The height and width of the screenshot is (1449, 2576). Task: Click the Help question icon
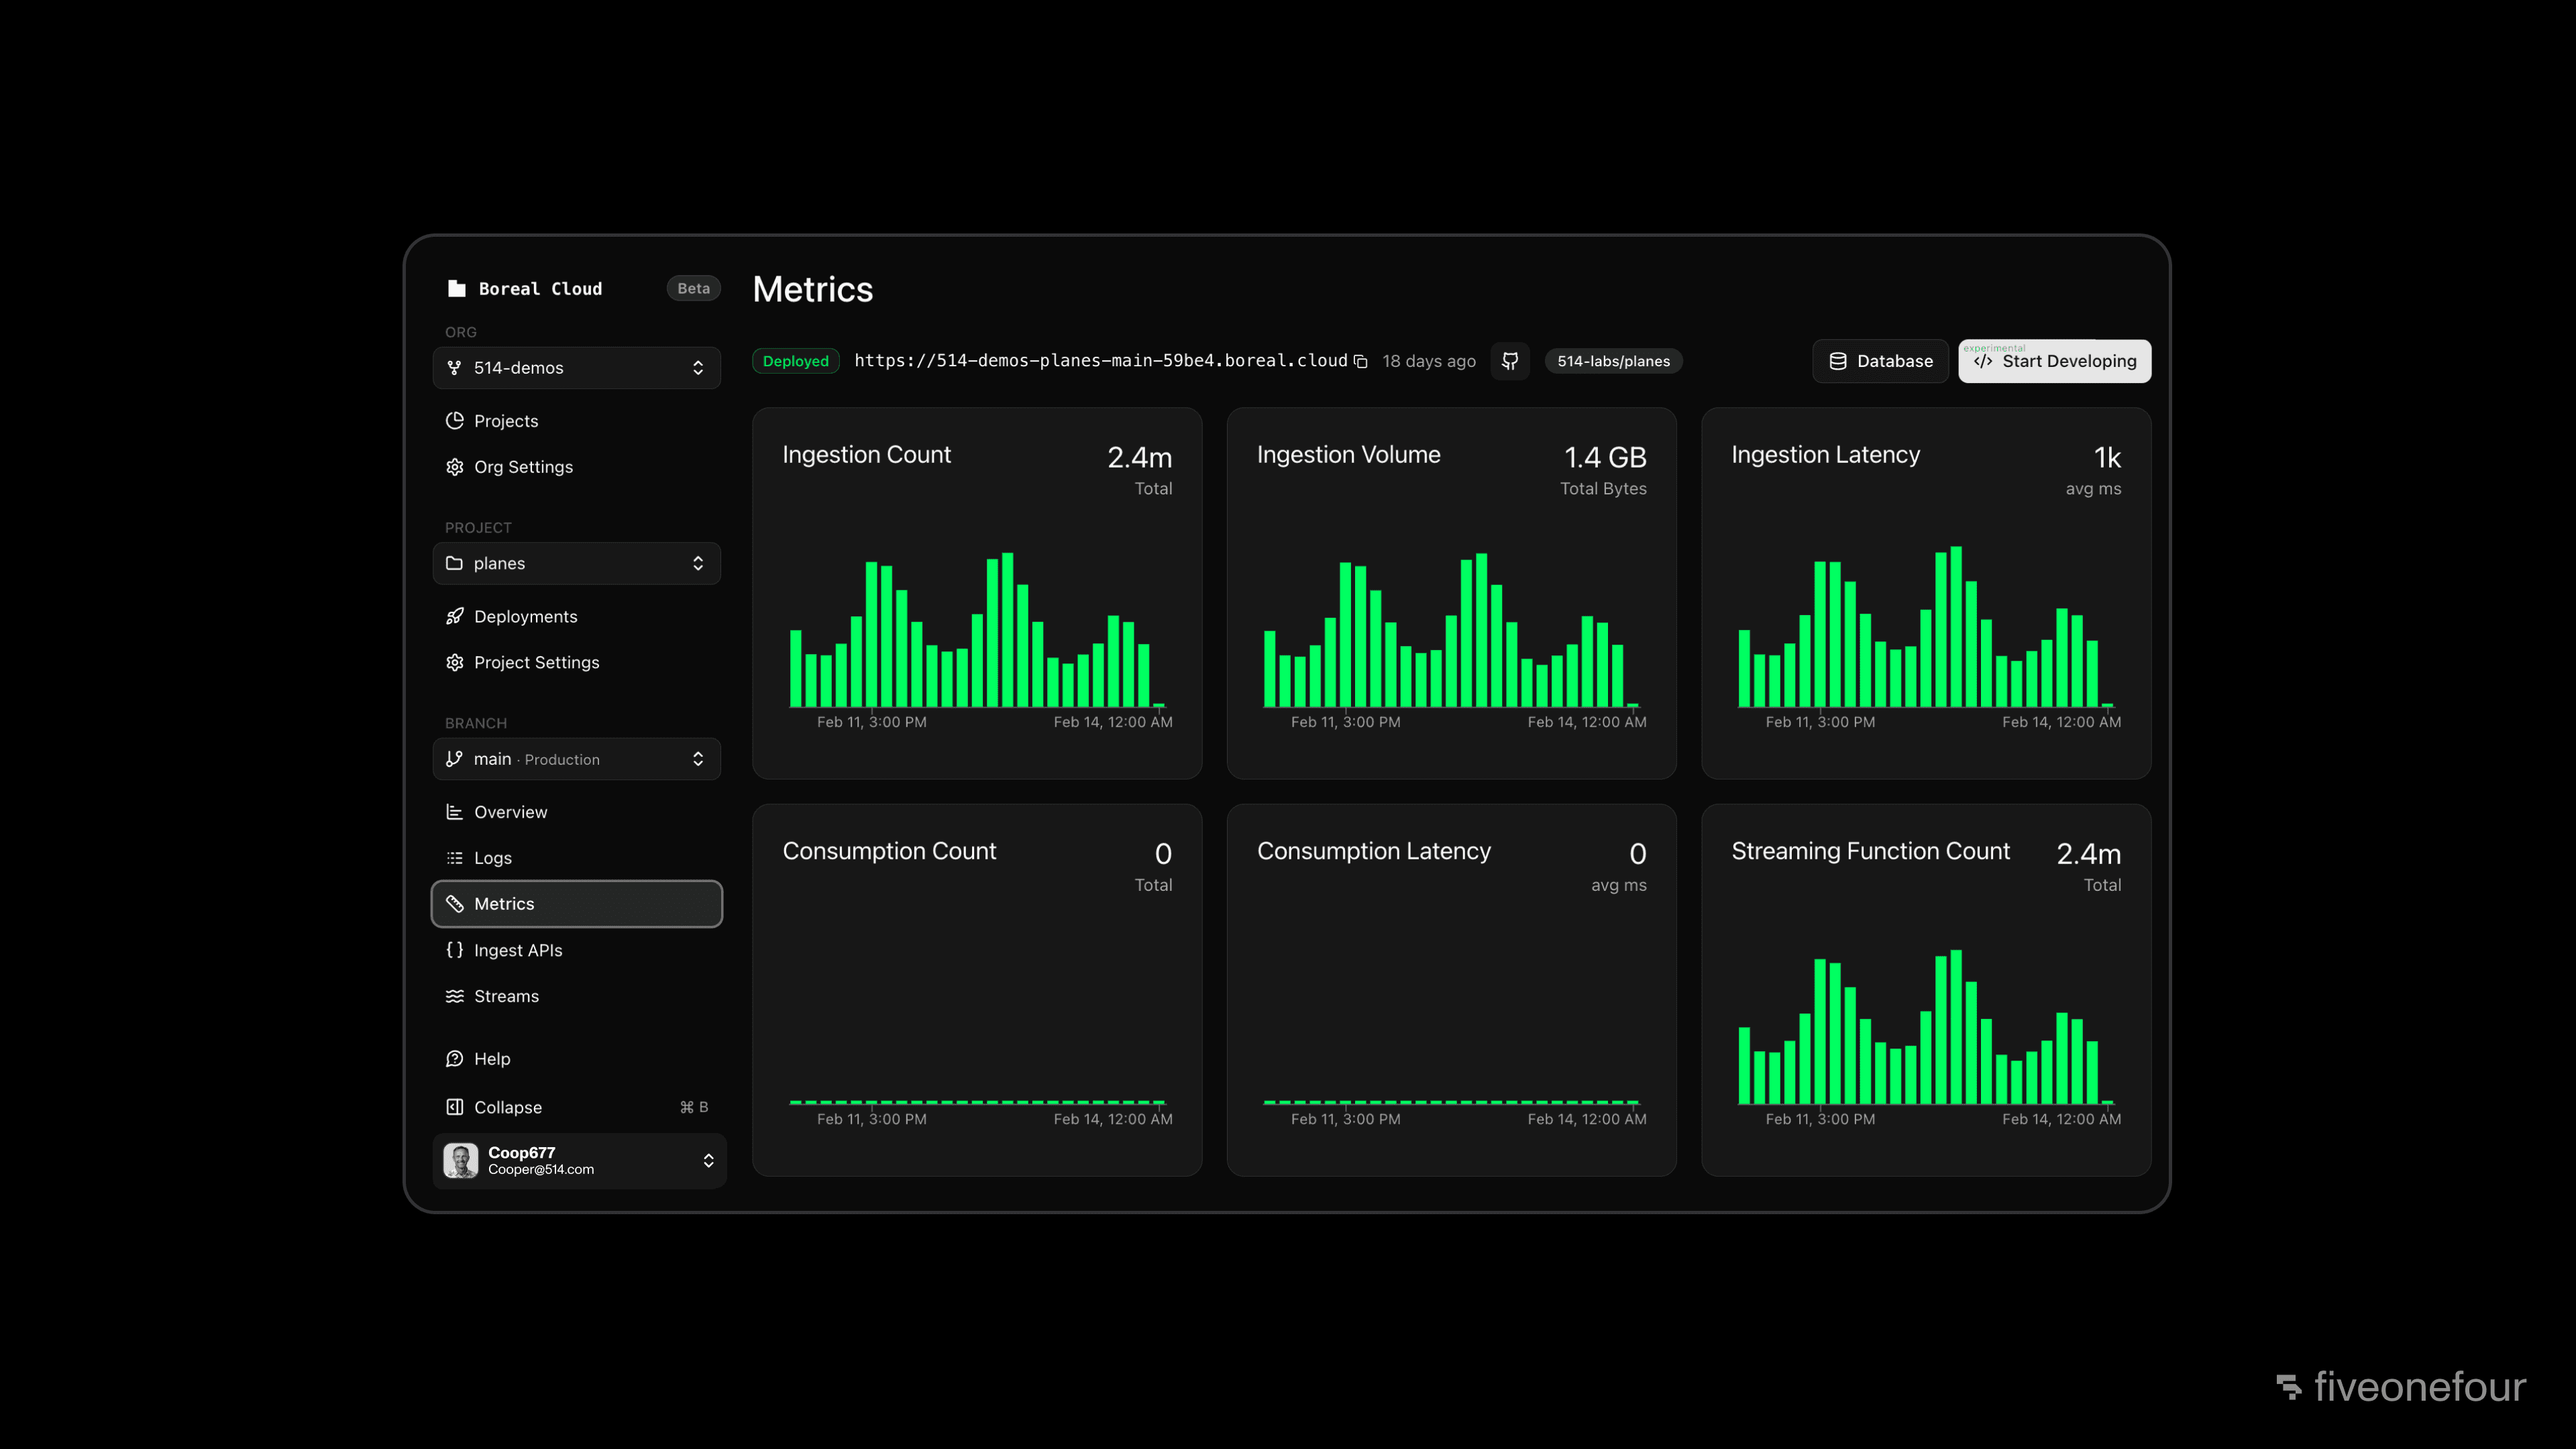click(455, 1058)
